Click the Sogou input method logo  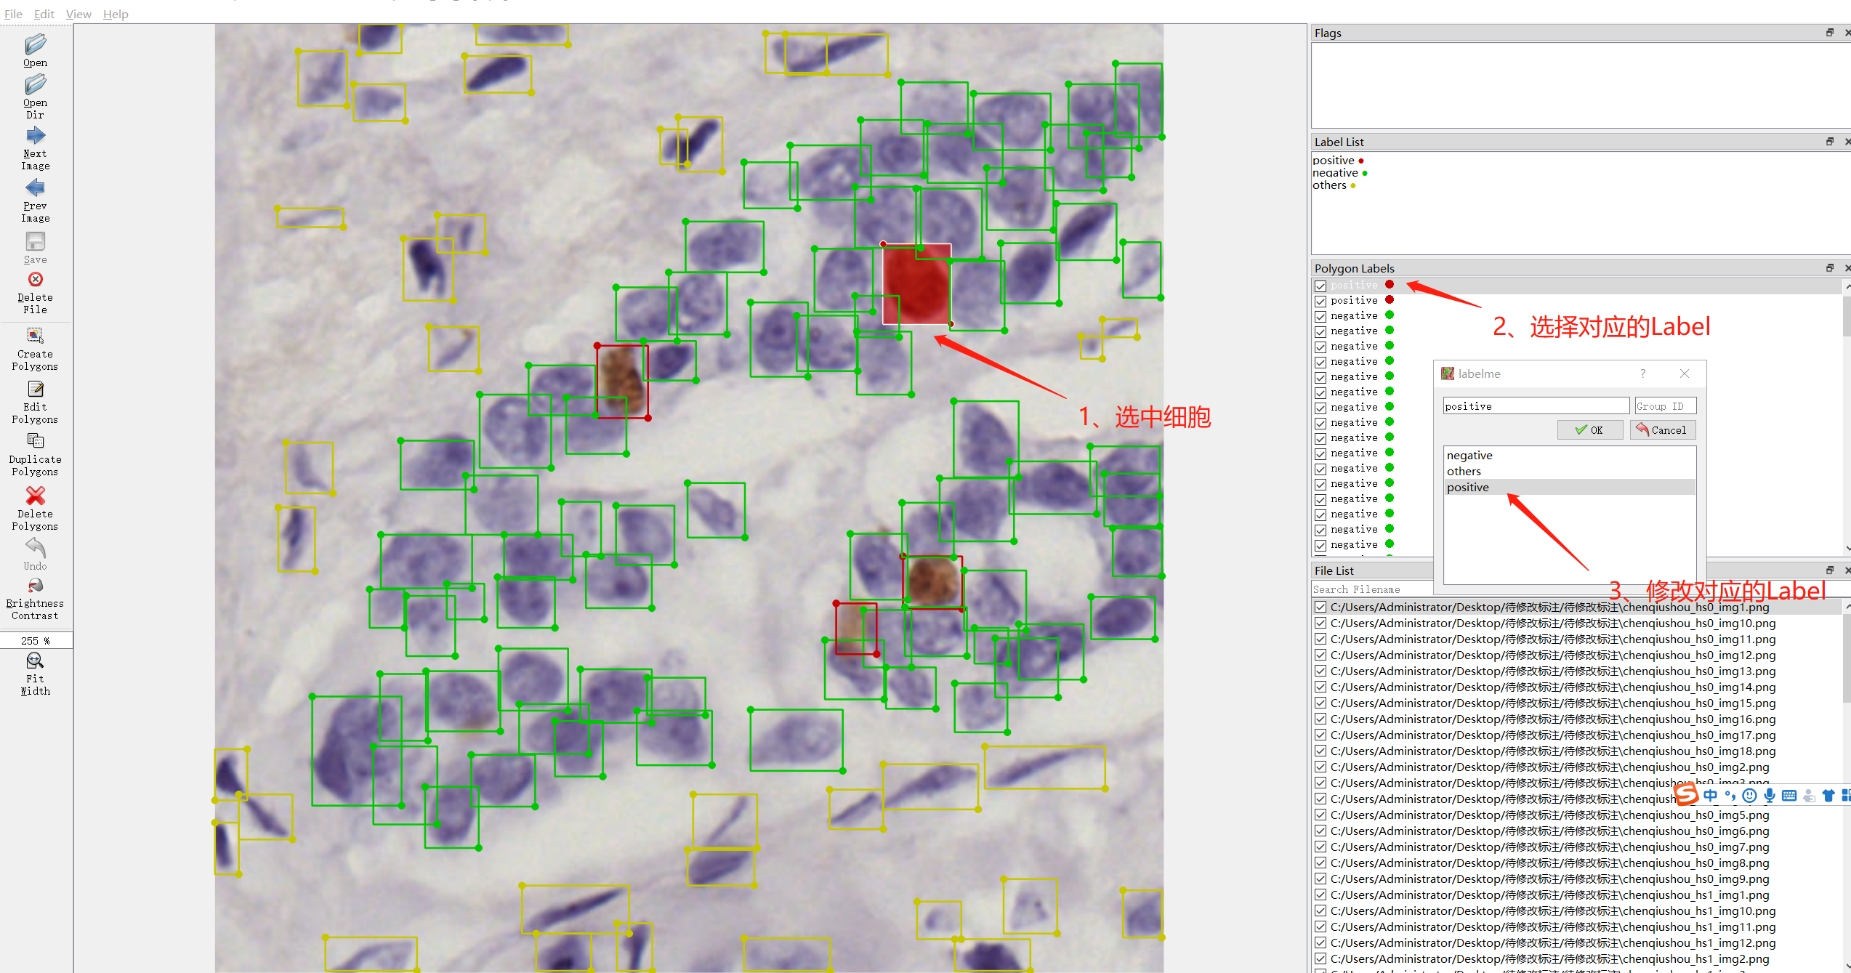tap(1687, 794)
